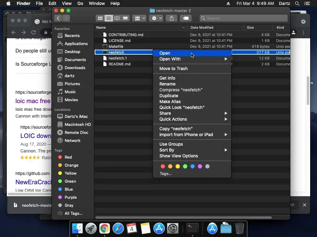
Task: Click Tags… in the context menu
Action: 166,174
